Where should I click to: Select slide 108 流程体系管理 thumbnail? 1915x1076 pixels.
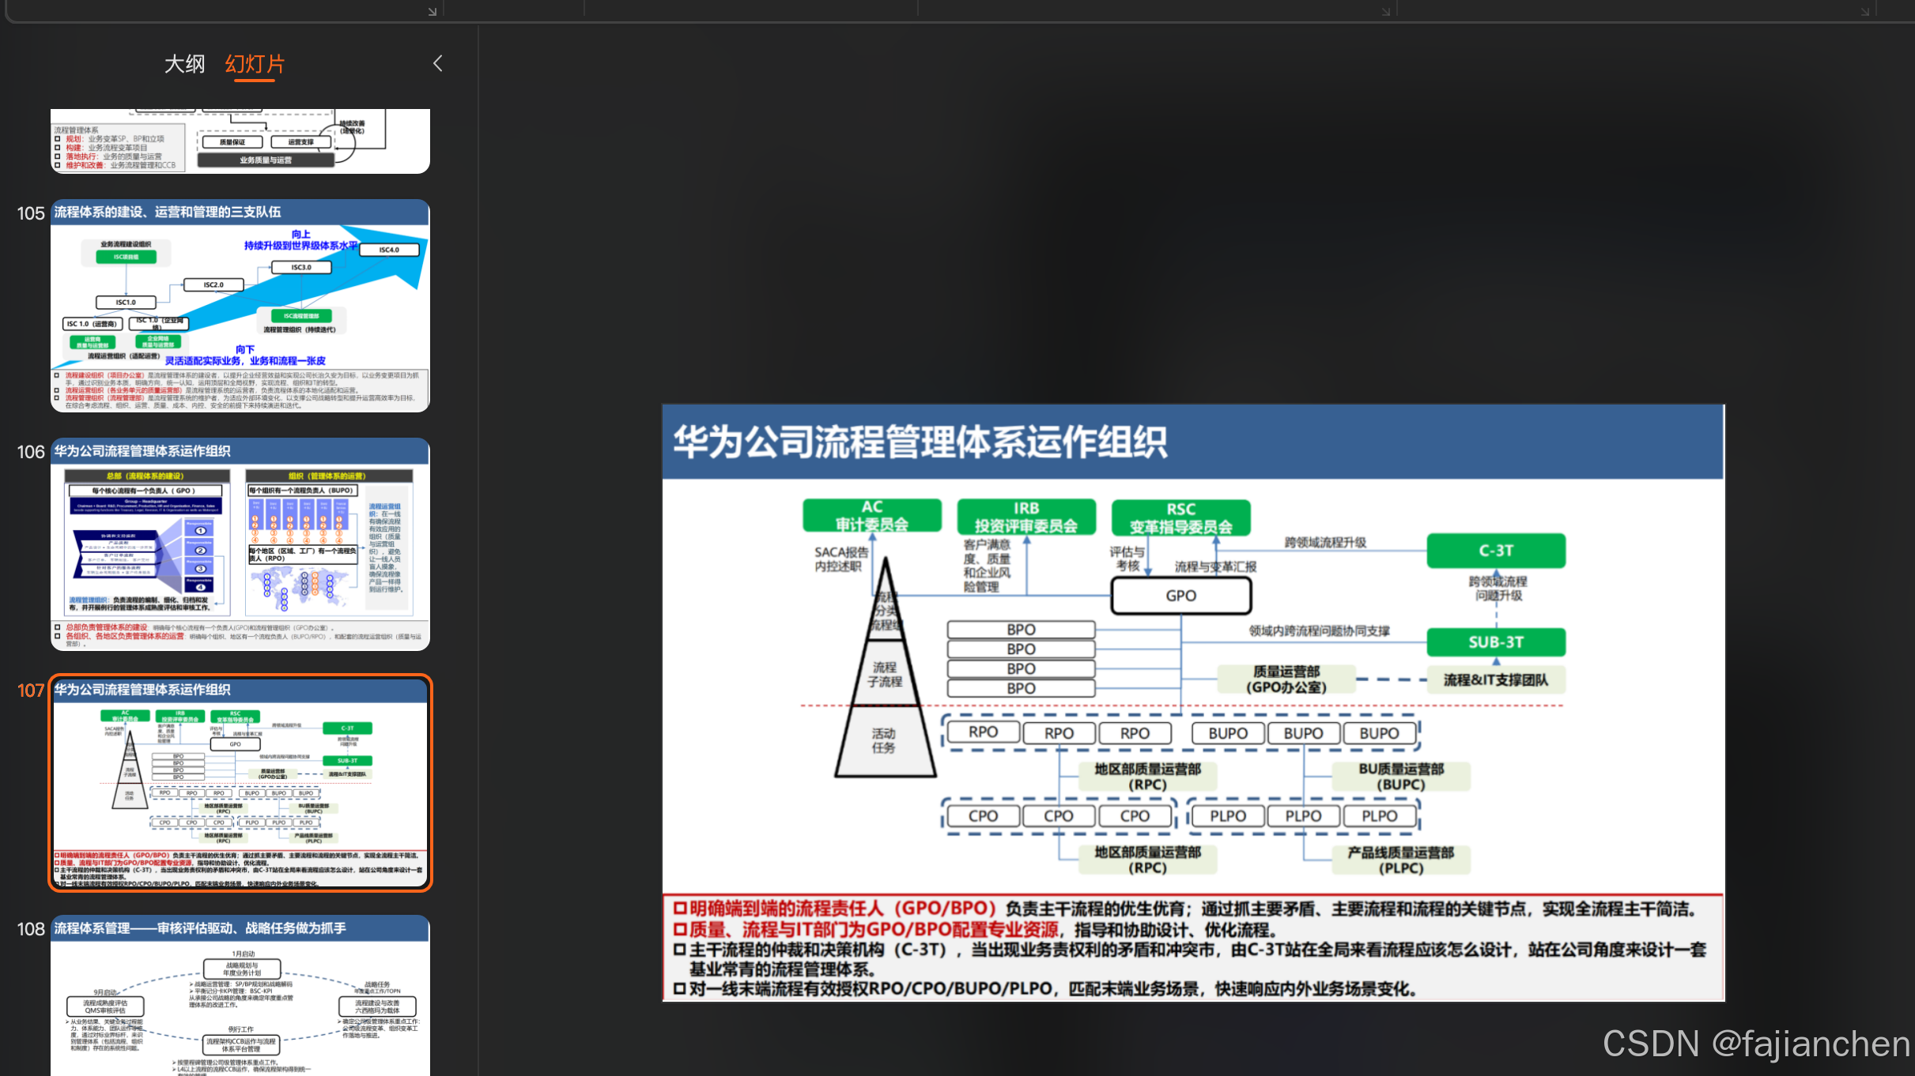click(x=240, y=997)
